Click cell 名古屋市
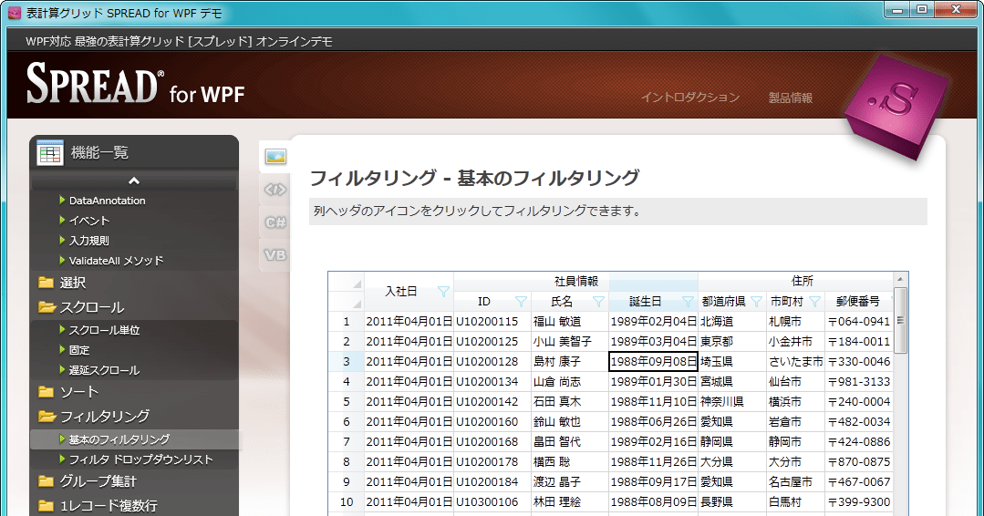The width and height of the screenshot is (984, 516). pos(796,482)
